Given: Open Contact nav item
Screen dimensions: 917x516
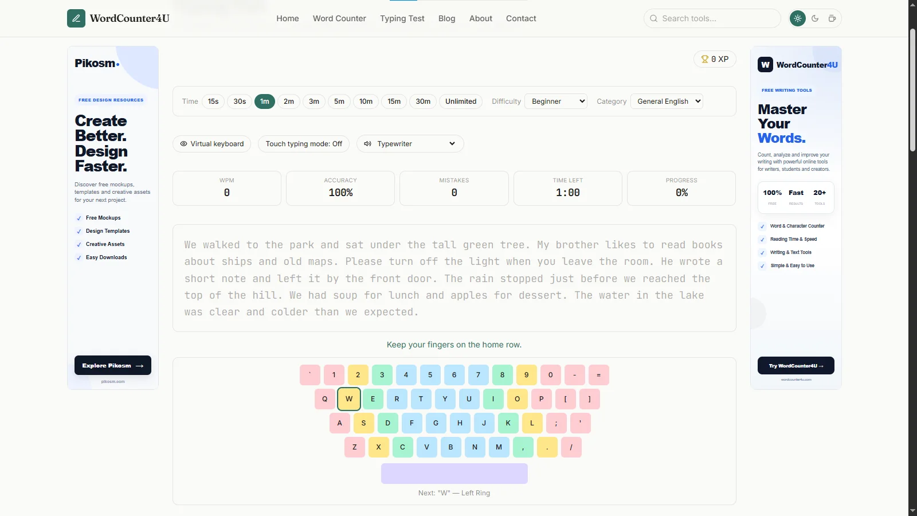Looking at the screenshot, I should click(x=521, y=18).
